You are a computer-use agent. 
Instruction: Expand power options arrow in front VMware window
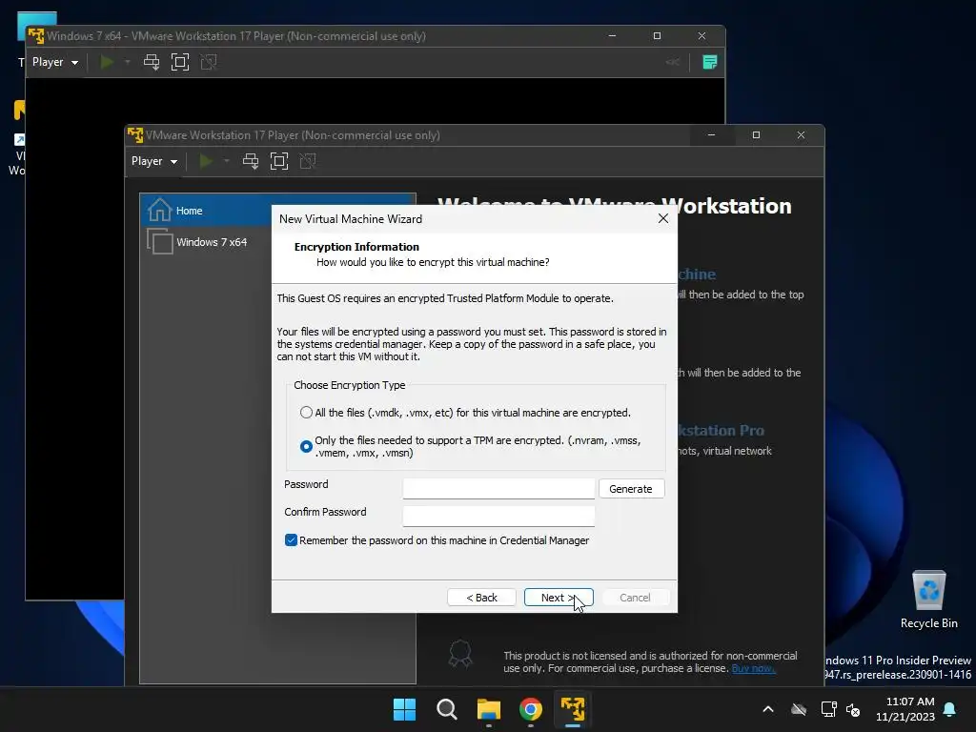click(227, 161)
